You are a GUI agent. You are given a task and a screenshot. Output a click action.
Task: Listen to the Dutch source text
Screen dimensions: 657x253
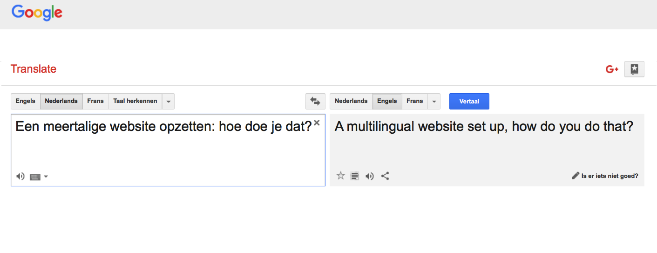click(x=20, y=177)
